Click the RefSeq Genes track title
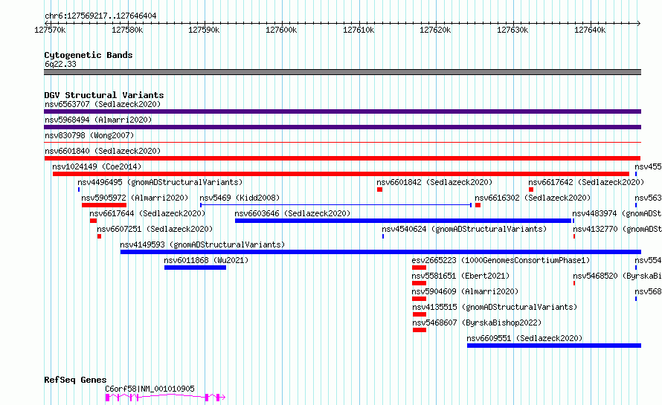The image size is (662, 405). point(75,380)
